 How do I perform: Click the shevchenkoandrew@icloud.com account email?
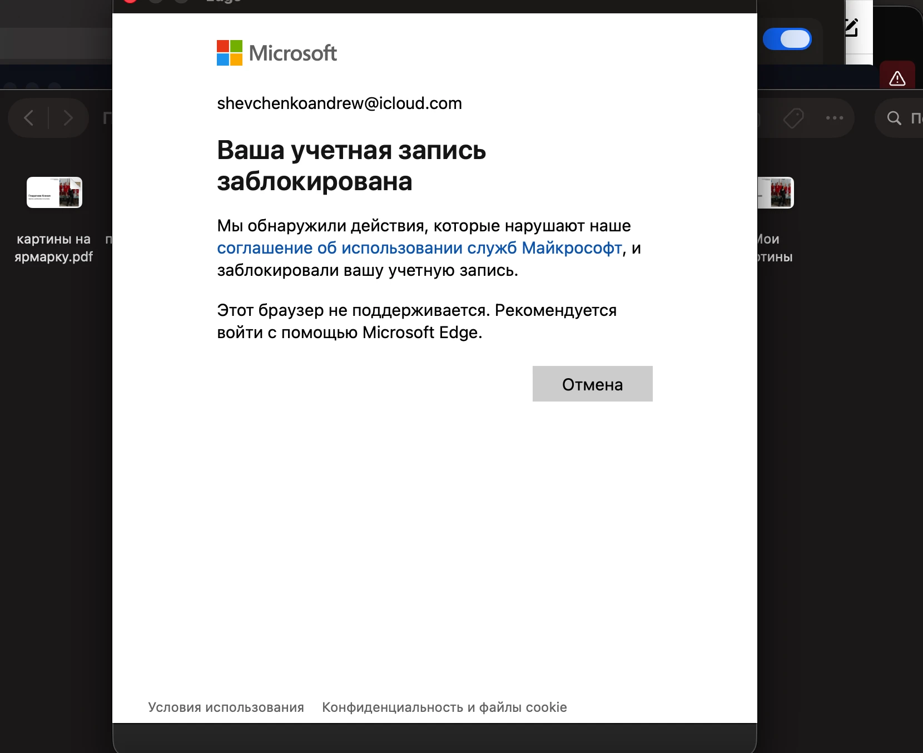coord(339,103)
